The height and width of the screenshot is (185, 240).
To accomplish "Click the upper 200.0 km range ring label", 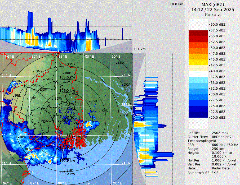I will click(x=67, y=64).
